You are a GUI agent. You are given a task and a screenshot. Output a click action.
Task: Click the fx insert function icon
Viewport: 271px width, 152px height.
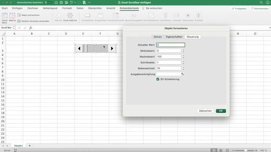[x=30, y=27]
